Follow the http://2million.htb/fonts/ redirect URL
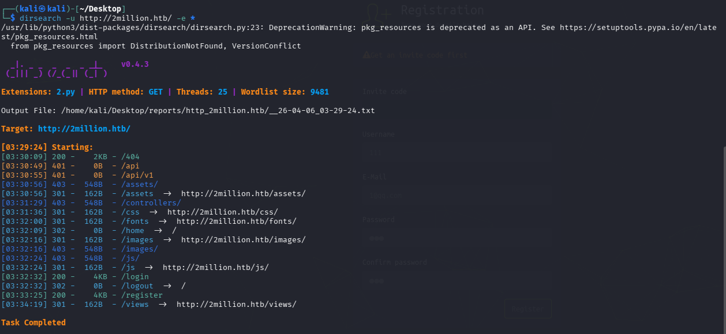726x334 pixels. pyautogui.click(x=236, y=222)
